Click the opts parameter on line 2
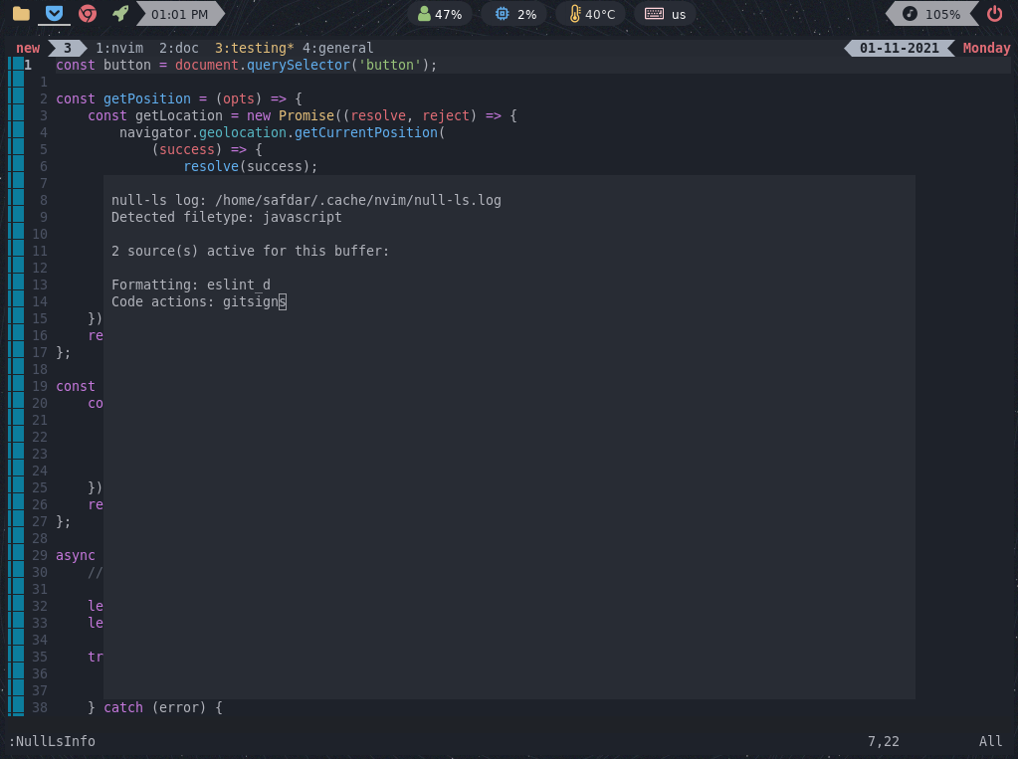The width and height of the screenshot is (1018, 759). (239, 98)
